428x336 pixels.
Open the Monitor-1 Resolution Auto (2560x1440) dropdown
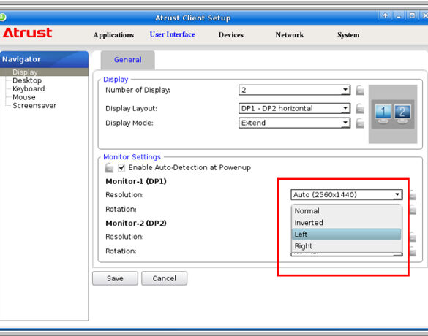(x=346, y=194)
